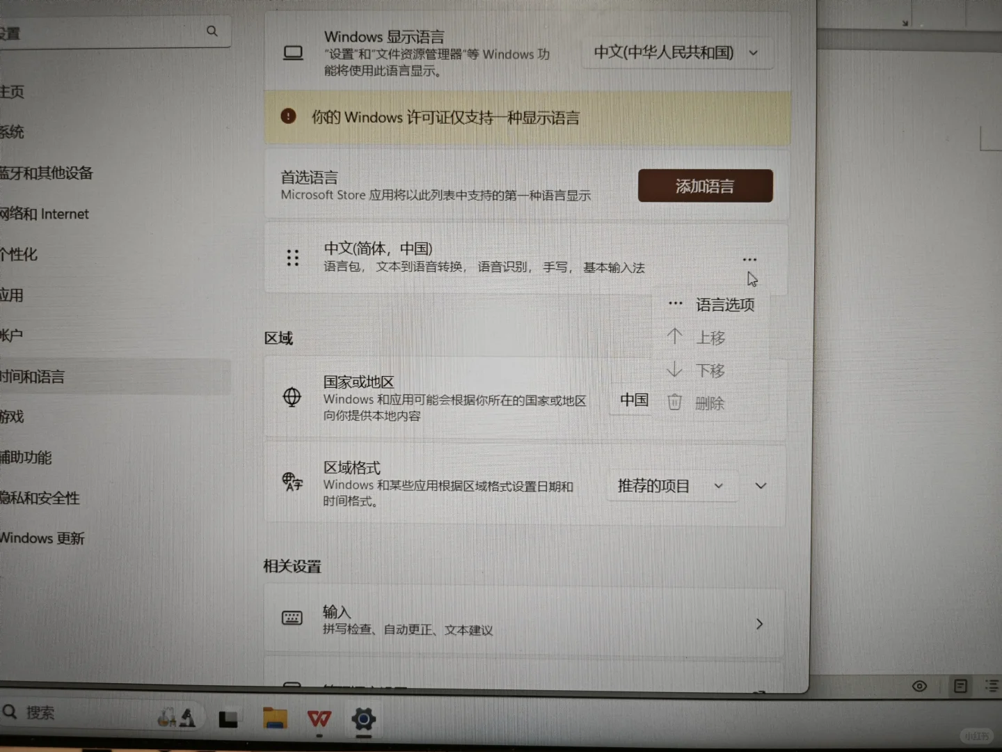Open the 系统 sidebar item
This screenshot has height=752, width=1002.
coord(12,132)
